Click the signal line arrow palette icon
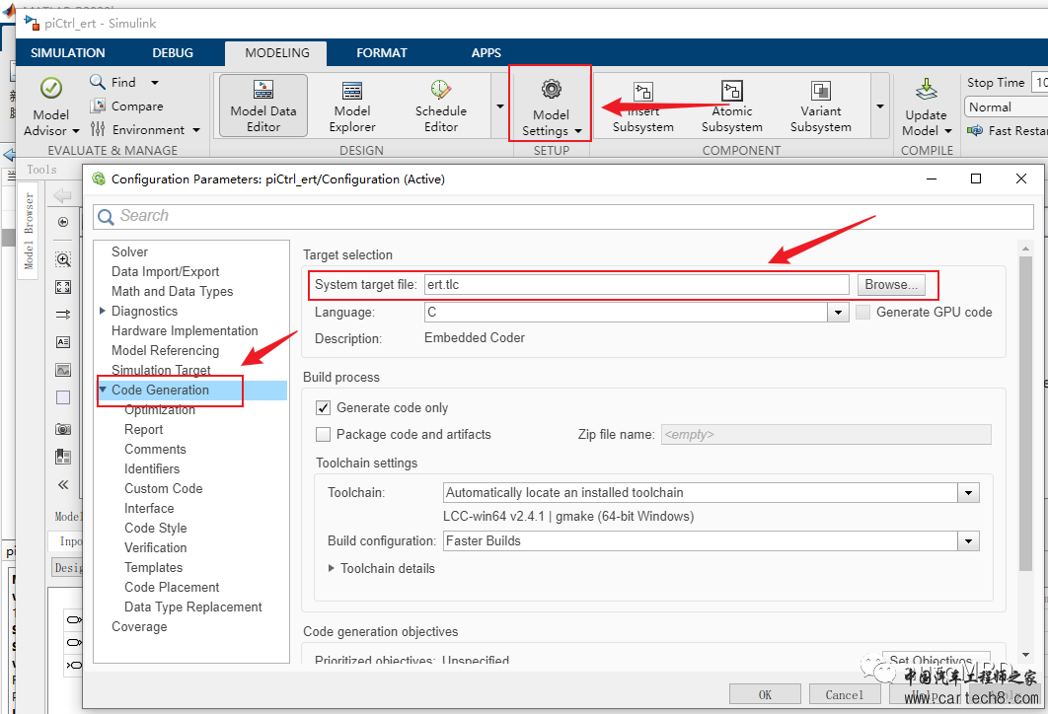 63,315
